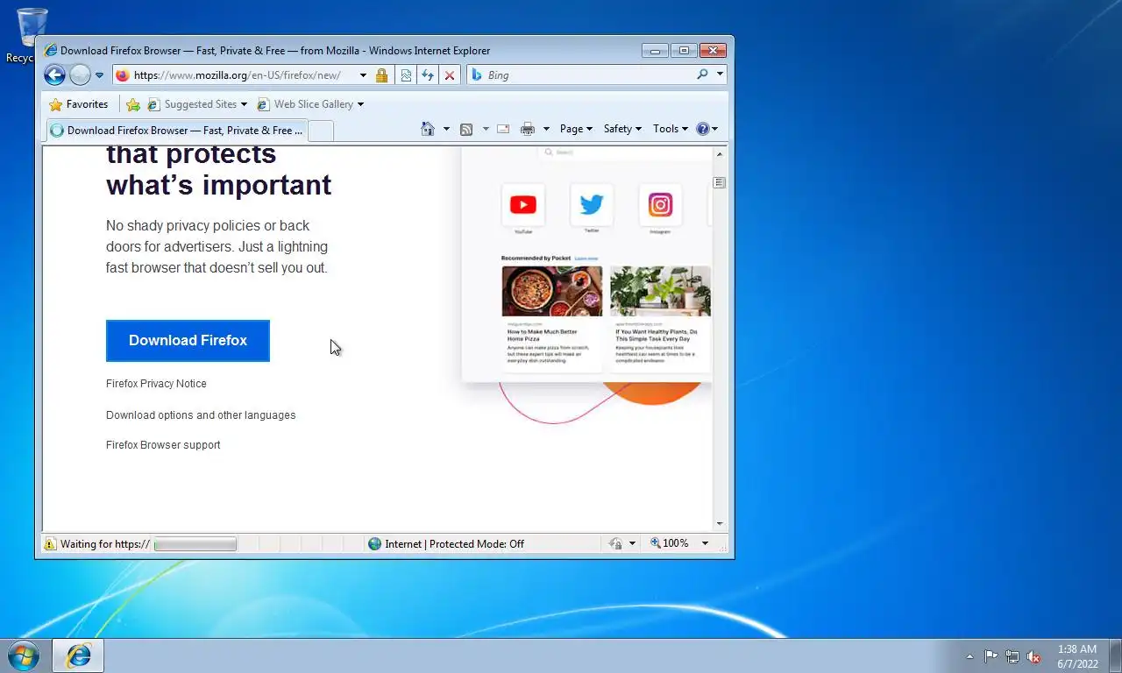The image size is (1122, 673).
Task: Click the Action Center flag icon
Action: click(991, 656)
